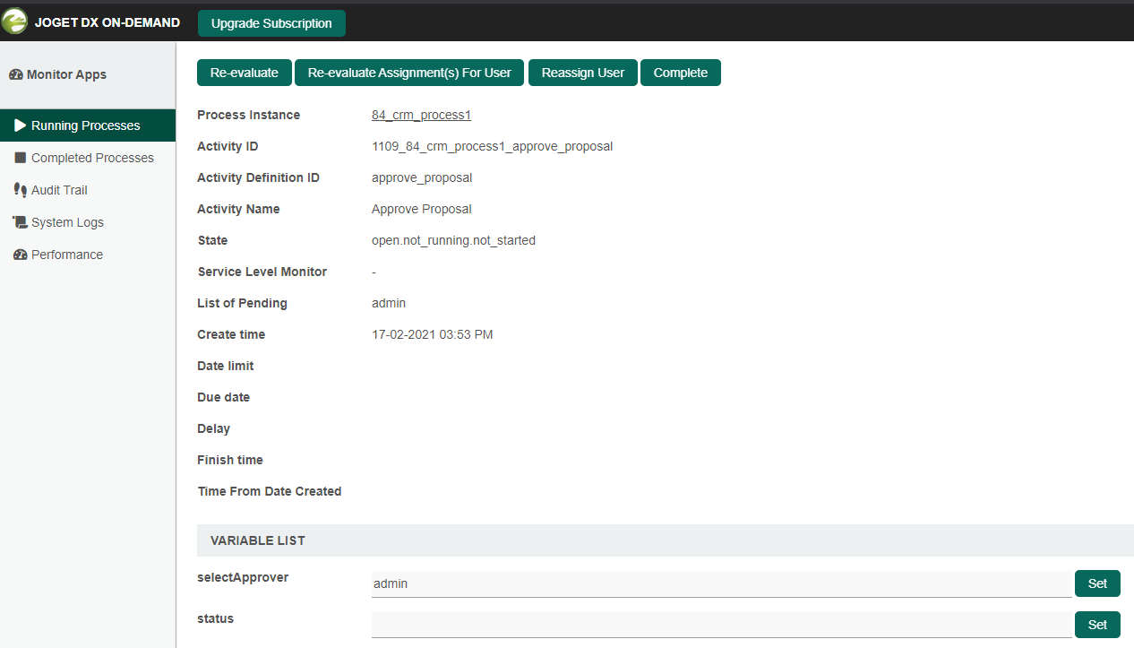Click the Monitor Apps dashboard icon
Viewport: 1134px width, 648px height.
click(15, 75)
